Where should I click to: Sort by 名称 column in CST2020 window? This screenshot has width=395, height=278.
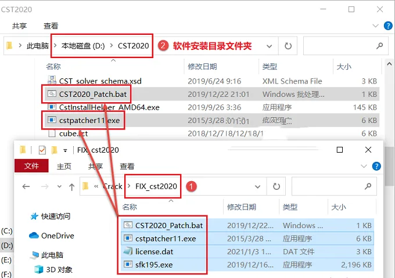(x=53, y=67)
